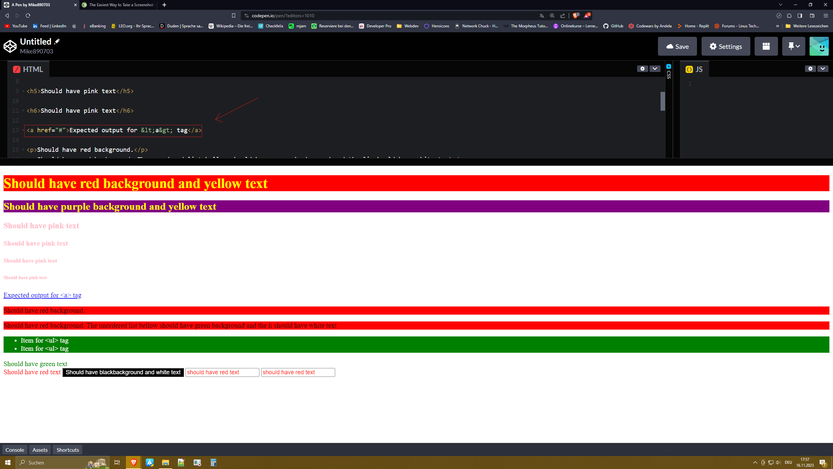
Task: Click the pencil icon to rename Untitled
Action: pos(57,41)
